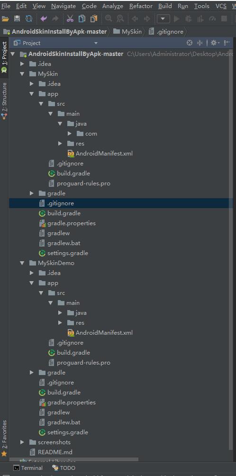Click the Copy toolbar icon

[82, 19]
